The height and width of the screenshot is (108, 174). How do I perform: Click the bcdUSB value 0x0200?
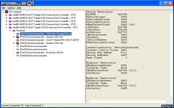click(123, 14)
